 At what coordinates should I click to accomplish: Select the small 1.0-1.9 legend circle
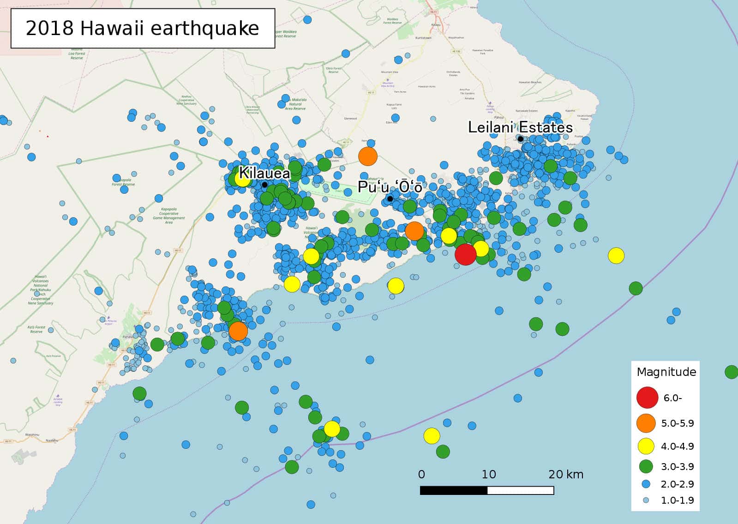646,500
